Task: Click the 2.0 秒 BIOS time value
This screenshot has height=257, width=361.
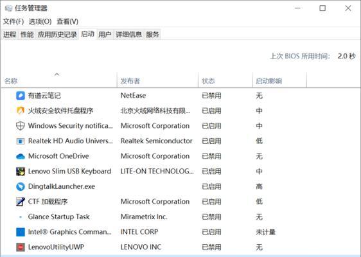Action: pos(347,56)
